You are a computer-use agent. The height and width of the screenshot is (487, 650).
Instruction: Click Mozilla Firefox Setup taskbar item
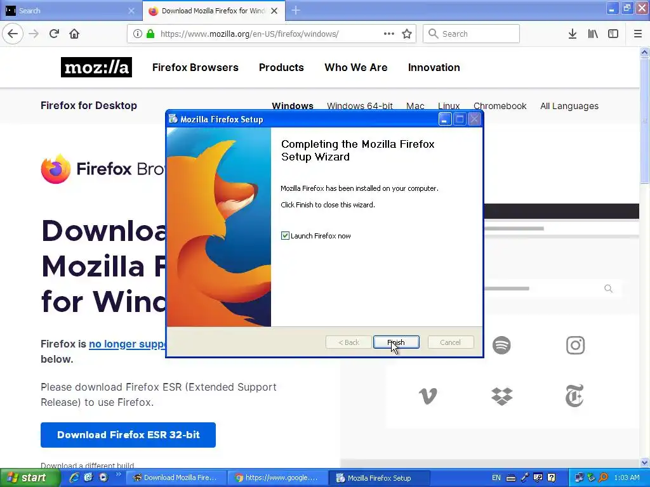pos(380,478)
